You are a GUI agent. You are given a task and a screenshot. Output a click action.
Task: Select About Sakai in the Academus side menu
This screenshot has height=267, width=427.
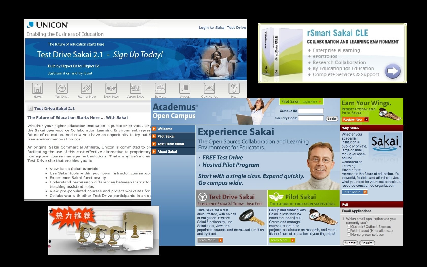[173, 152]
